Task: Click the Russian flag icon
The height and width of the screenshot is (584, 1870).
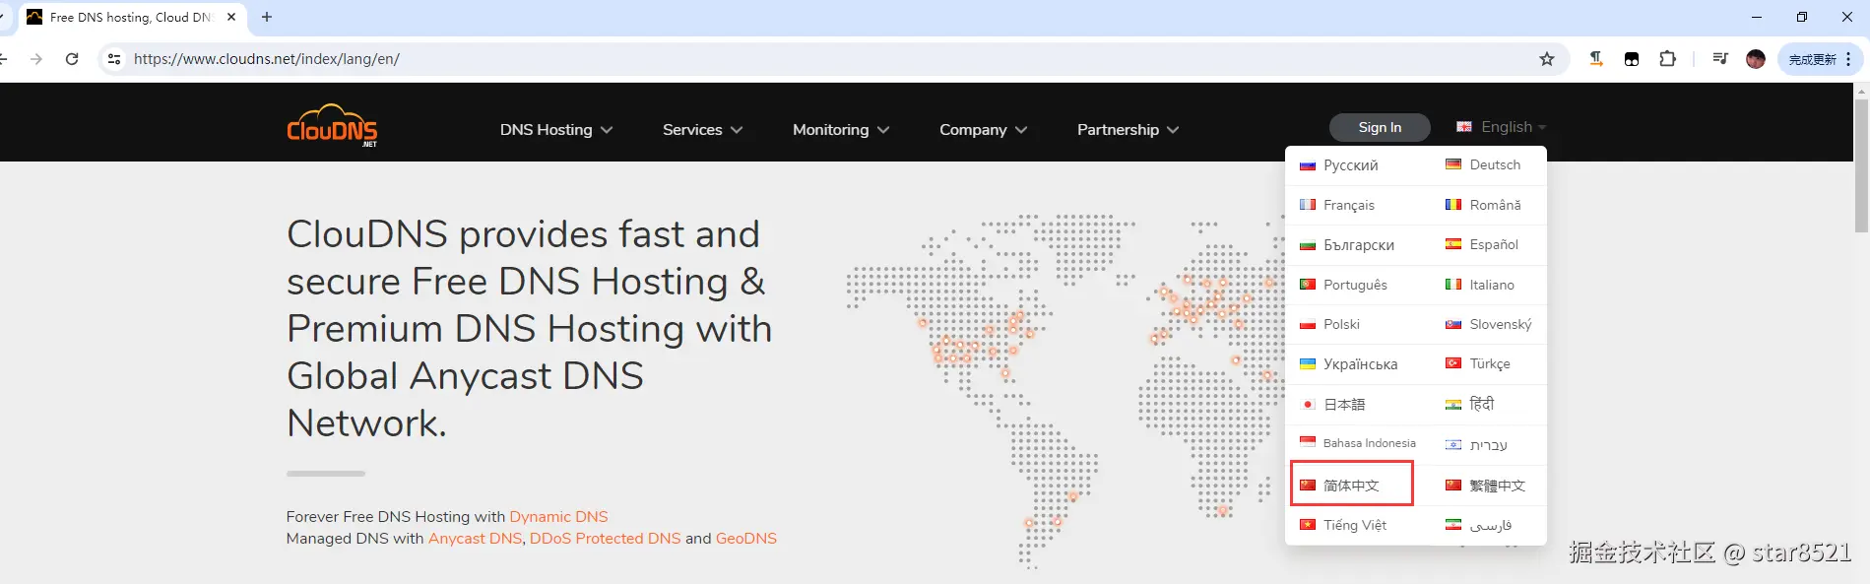Action: 1308,165
